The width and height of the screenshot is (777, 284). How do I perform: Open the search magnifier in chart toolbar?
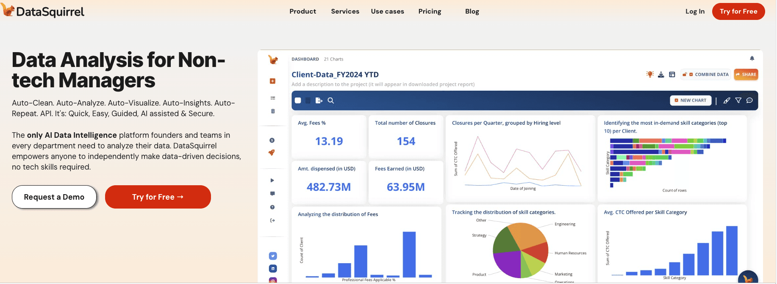click(x=331, y=100)
